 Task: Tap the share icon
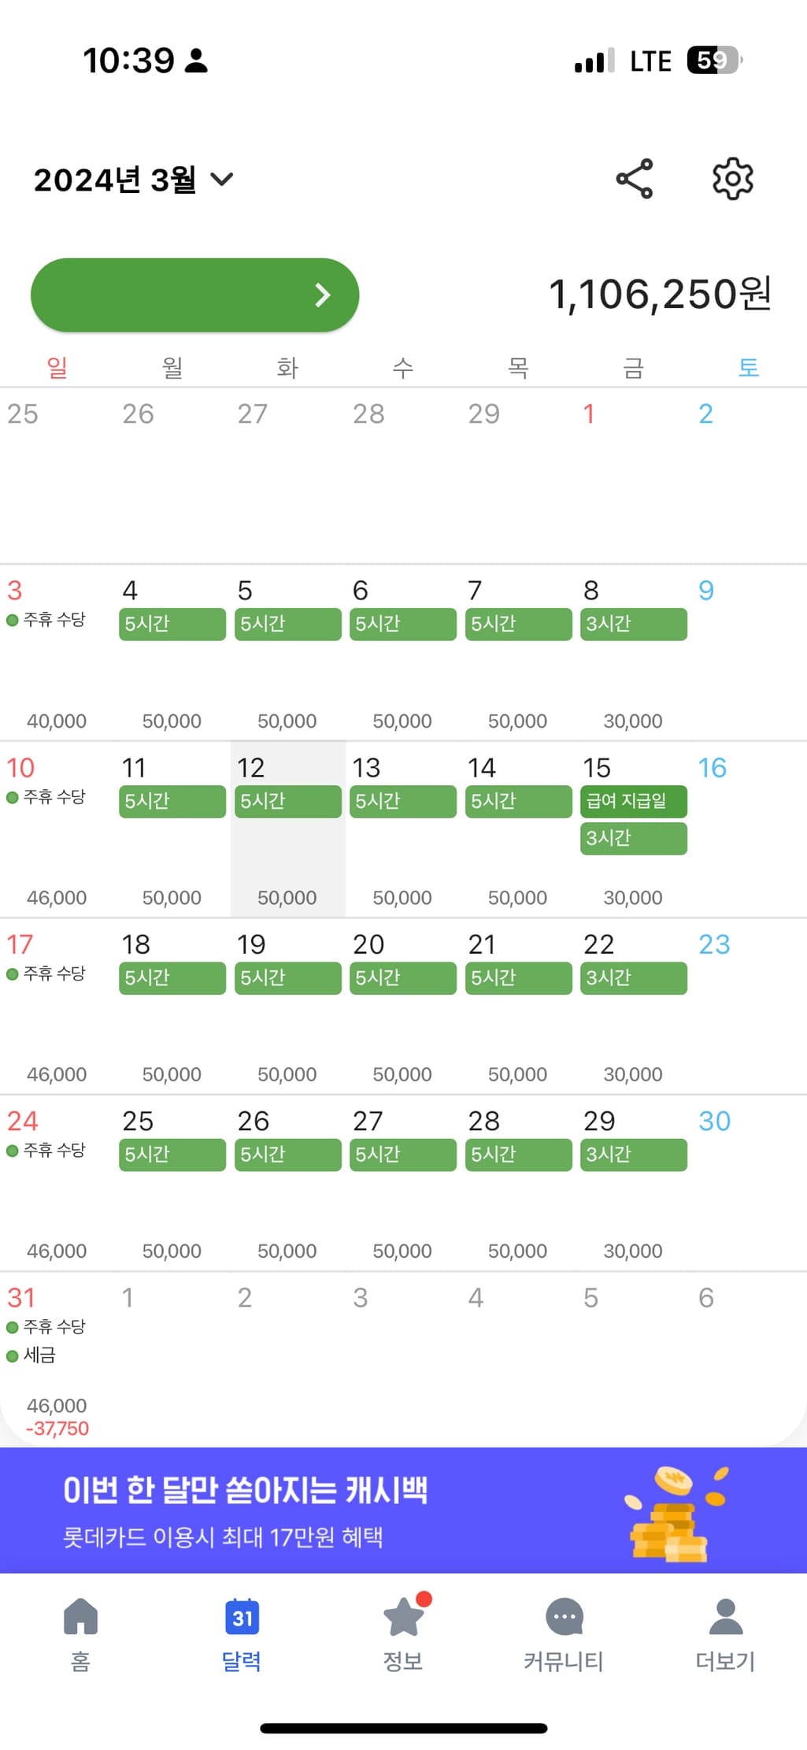coord(635,179)
